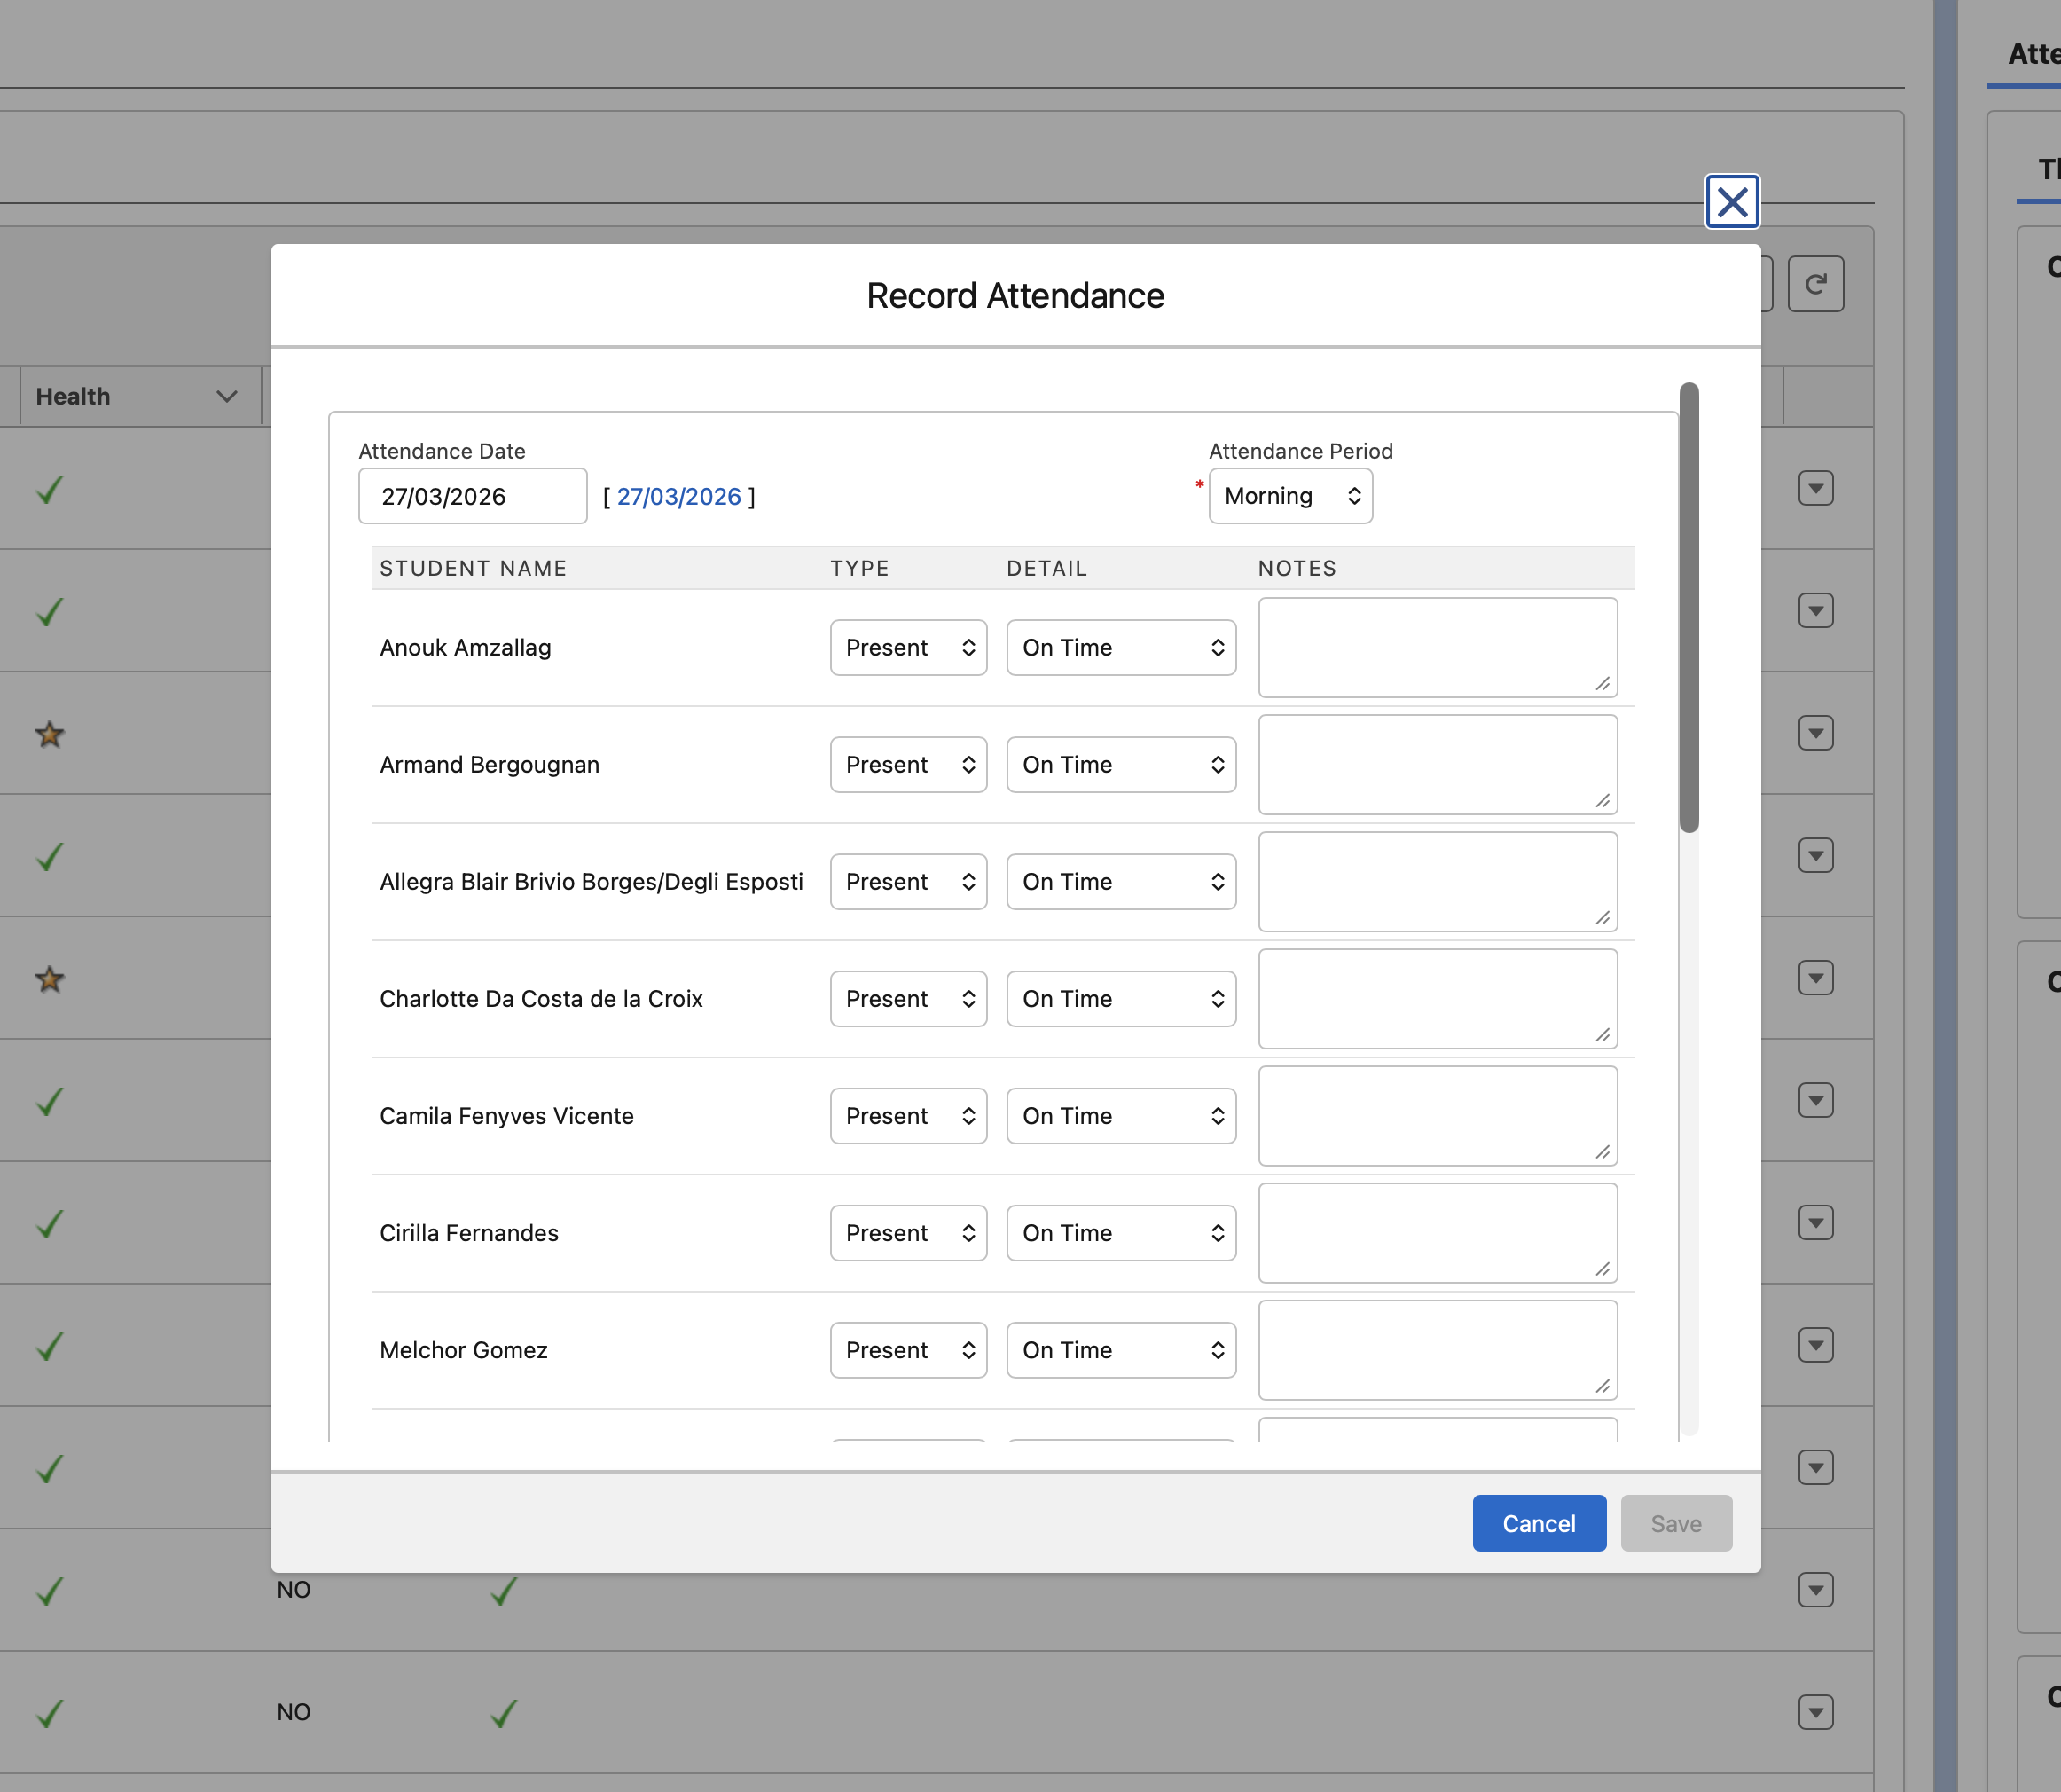Click the Save button
2061x1792 pixels.
tap(1675, 1523)
